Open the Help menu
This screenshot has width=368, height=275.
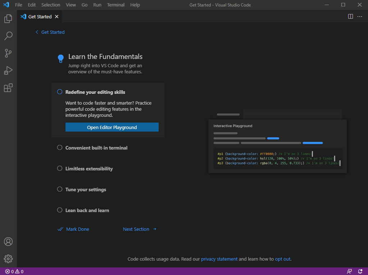(135, 5)
